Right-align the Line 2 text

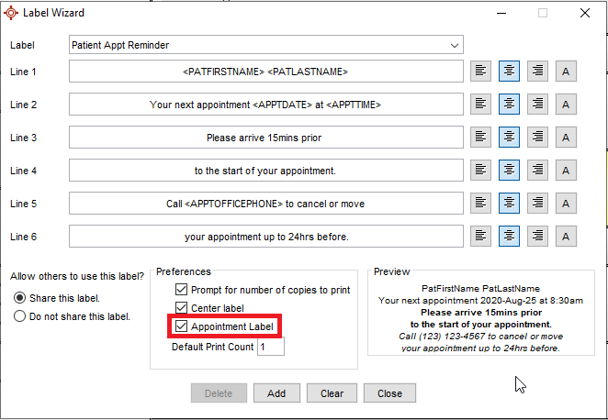(538, 105)
